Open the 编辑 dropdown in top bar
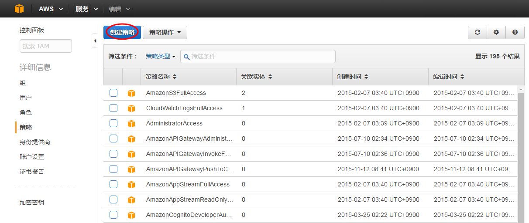 coord(119,9)
